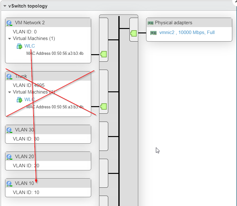The image size is (237, 206).
Task: Click the VLAN ID: 10 text
Action: (26, 192)
